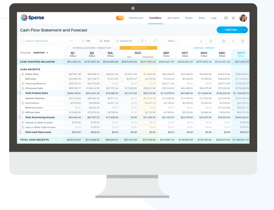Click the Rules toolbar button
Screen dimensions: 274x210
pyautogui.click(x=105, y=41)
